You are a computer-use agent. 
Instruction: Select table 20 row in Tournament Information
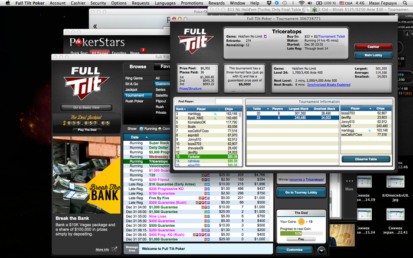tap(293, 114)
